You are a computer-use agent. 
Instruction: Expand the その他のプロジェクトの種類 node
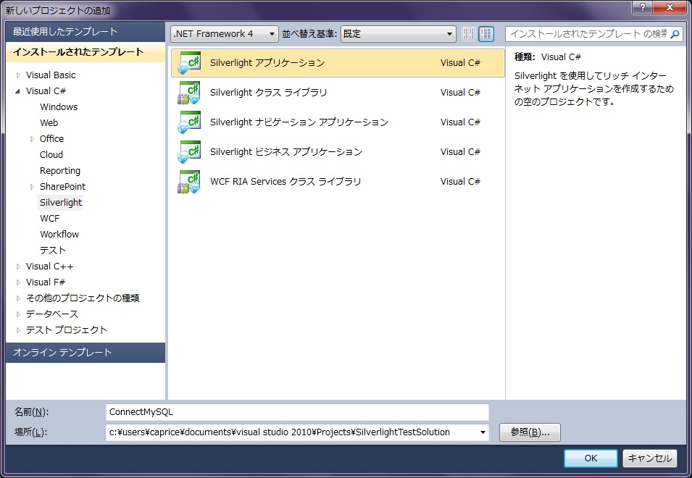pyautogui.click(x=18, y=298)
